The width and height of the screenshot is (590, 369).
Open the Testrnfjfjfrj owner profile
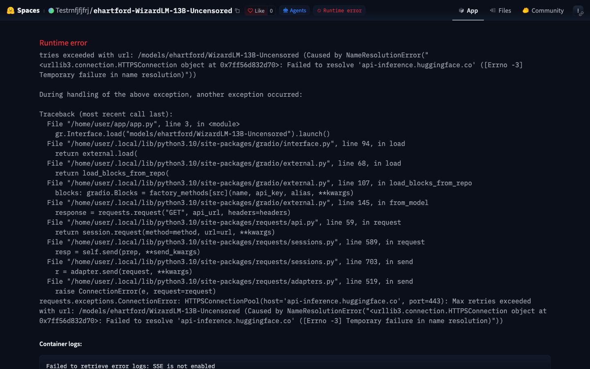point(72,11)
